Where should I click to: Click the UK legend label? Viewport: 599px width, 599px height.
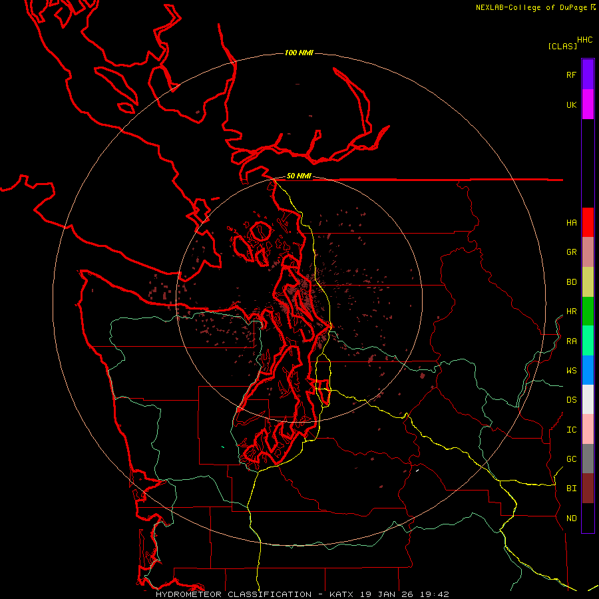pyautogui.click(x=571, y=104)
